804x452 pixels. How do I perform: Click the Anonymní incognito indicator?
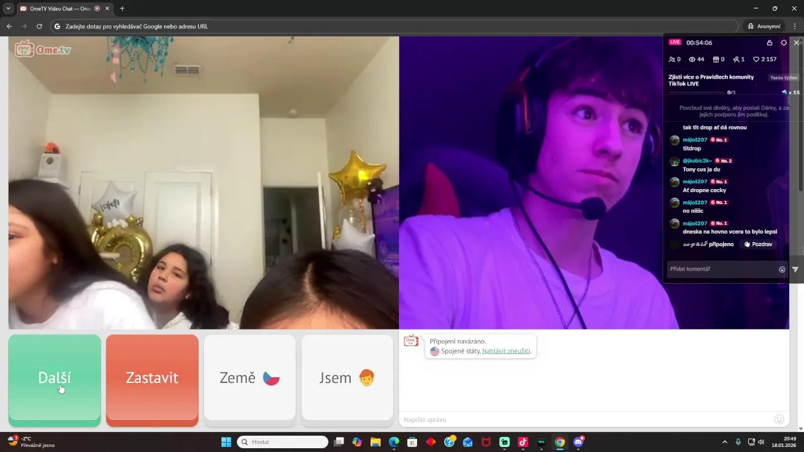pos(764,26)
